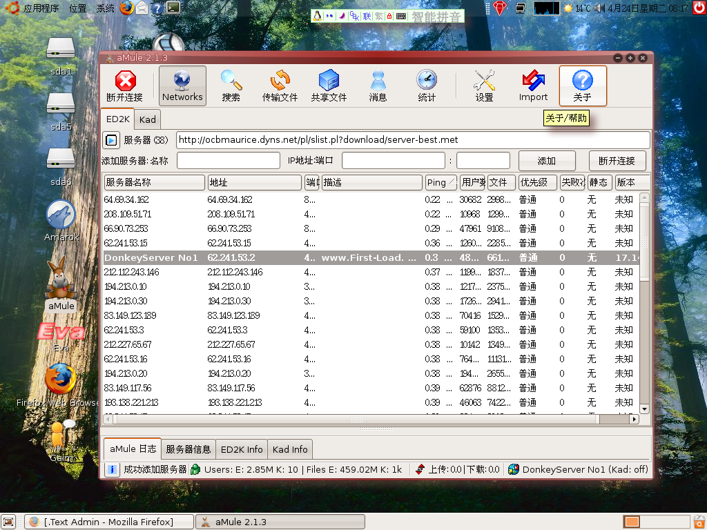Open the mail launcher in top panel

142,8
